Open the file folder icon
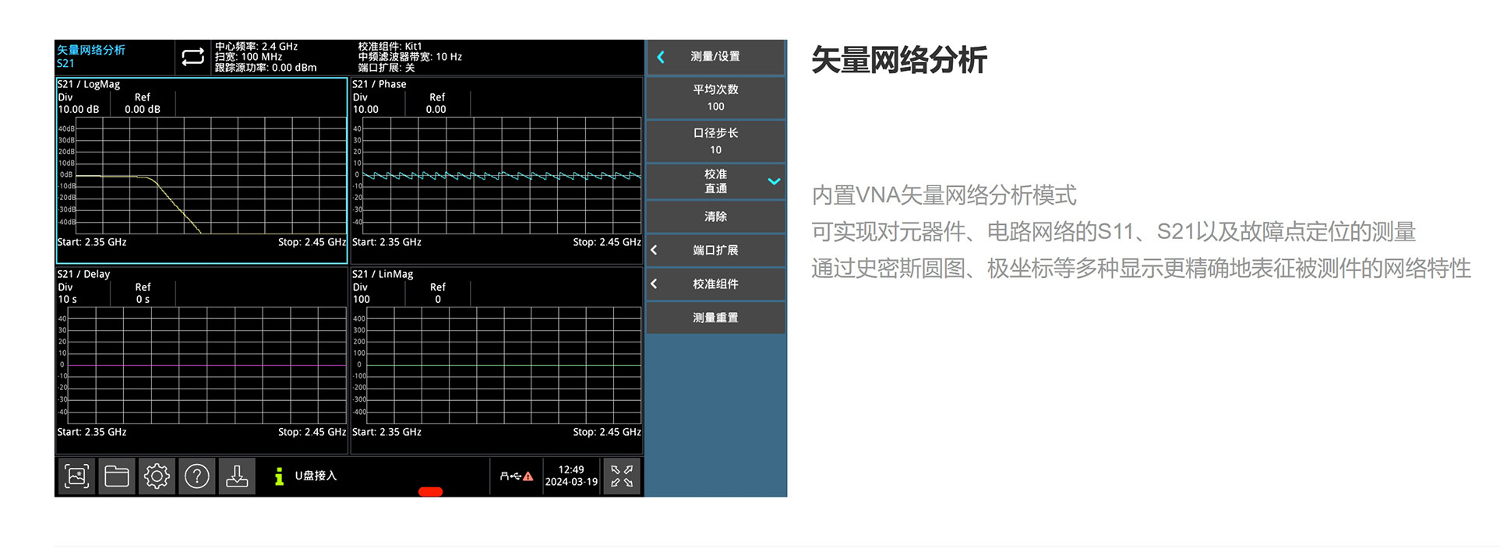1500x548 pixels. [x=117, y=476]
